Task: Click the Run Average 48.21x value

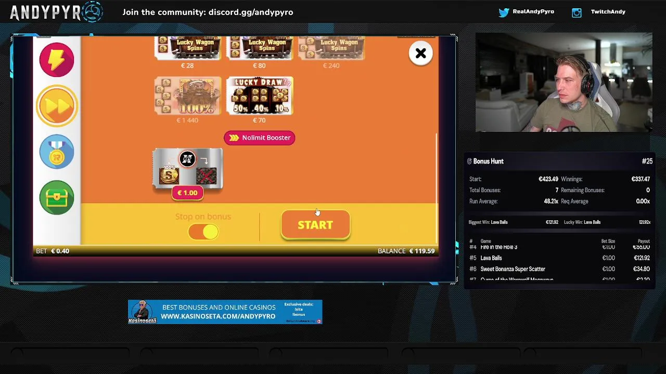Action: click(551, 202)
